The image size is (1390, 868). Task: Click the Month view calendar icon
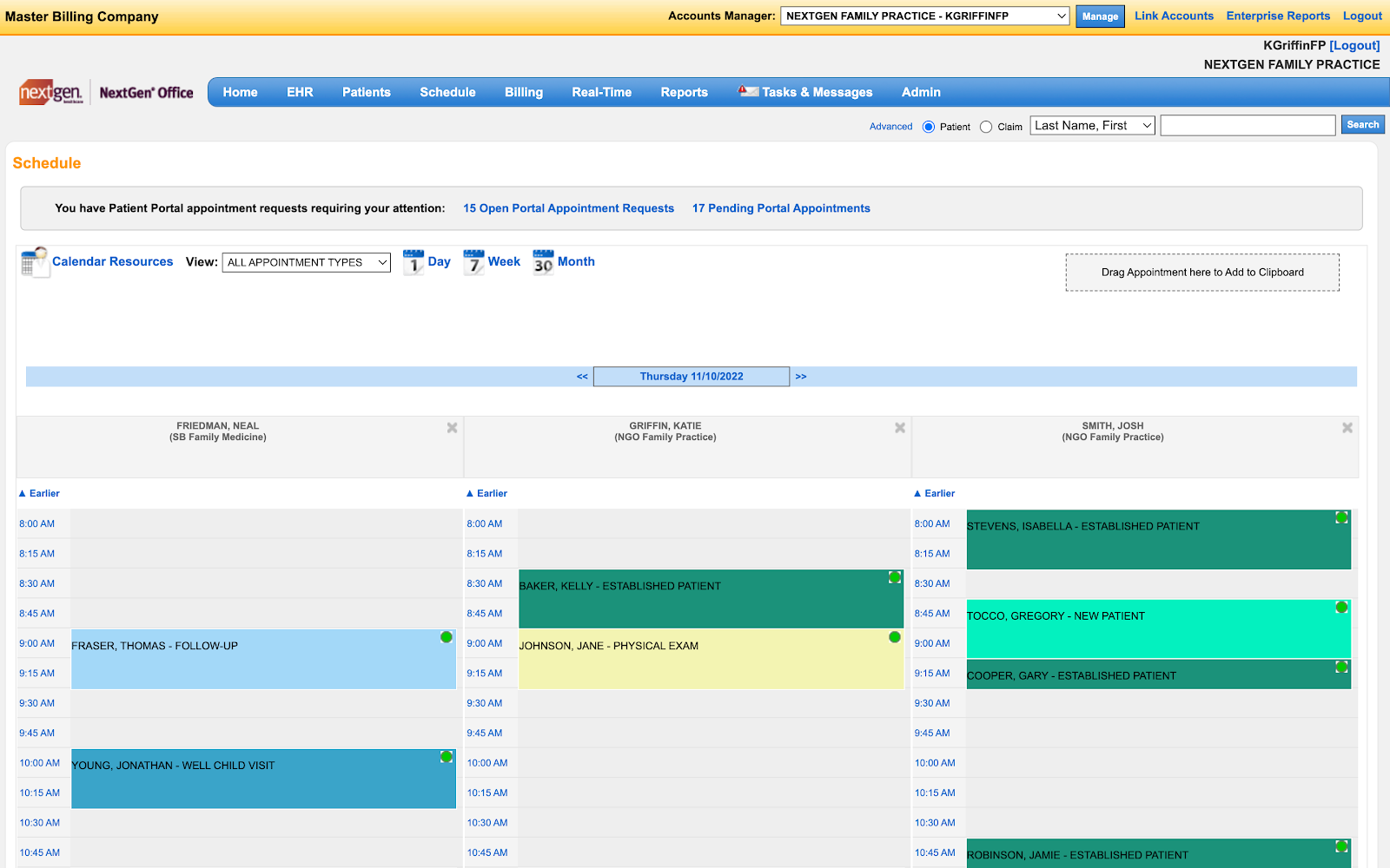pos(543,262)
